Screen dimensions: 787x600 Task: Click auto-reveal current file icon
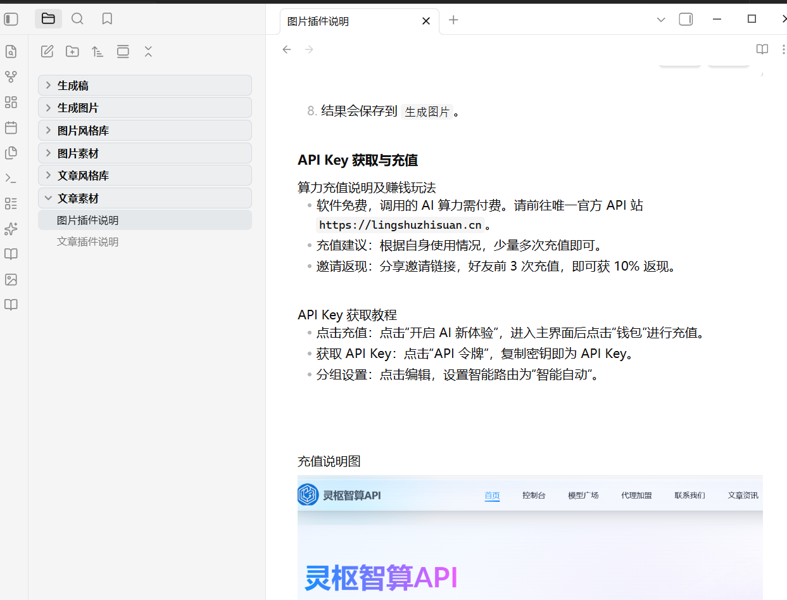(123, 52)
